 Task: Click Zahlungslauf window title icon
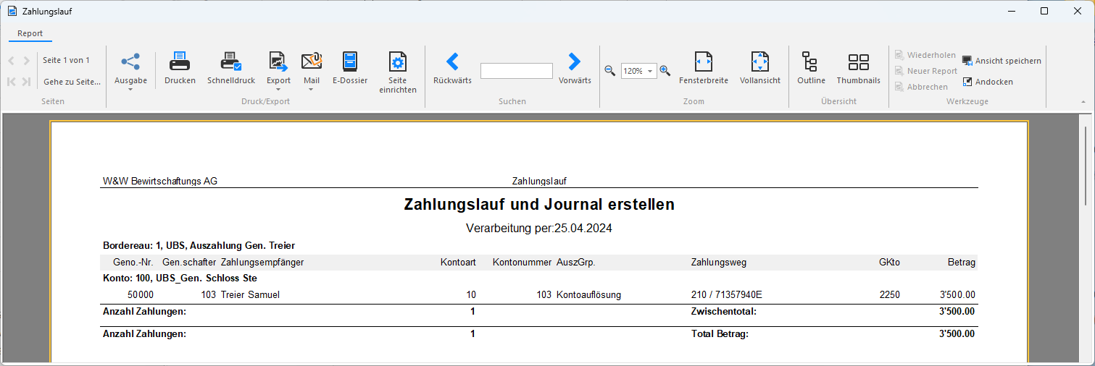[x=12, y=12]
